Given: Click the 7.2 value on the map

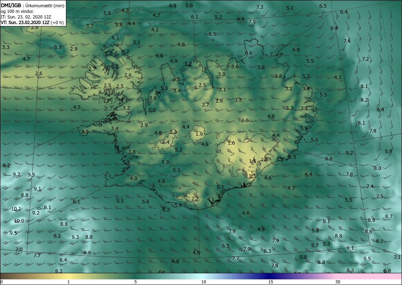Looking at the screenshot, I should tap(365, 59).
